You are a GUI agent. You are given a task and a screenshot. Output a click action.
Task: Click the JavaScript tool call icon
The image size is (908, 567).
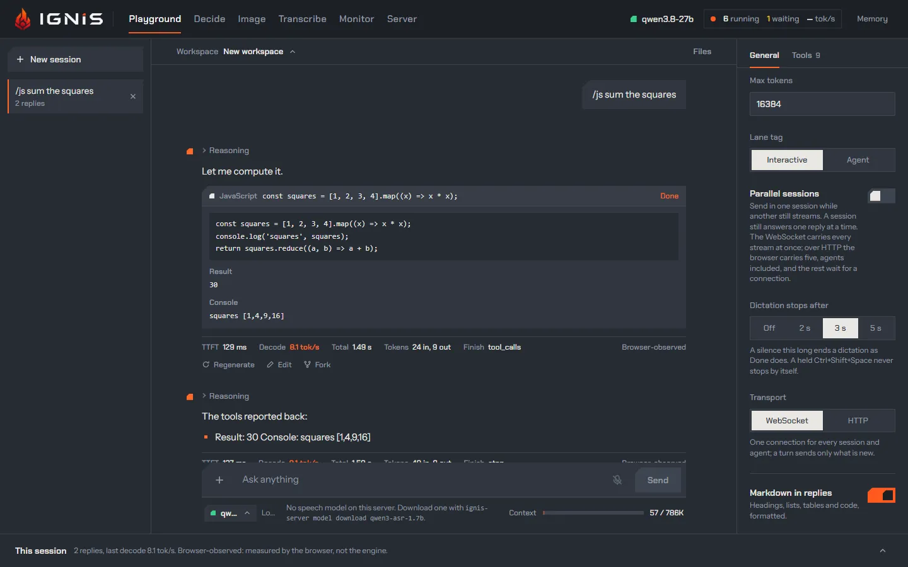coord(212,196)
